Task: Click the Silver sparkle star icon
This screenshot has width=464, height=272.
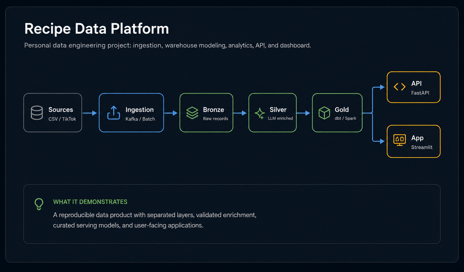Action: tap(260, 113)
